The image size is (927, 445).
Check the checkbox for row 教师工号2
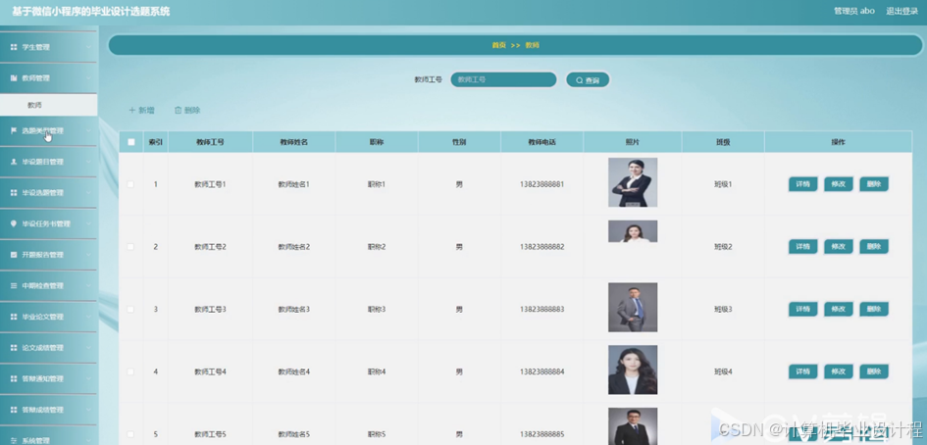tap(130, 247)
